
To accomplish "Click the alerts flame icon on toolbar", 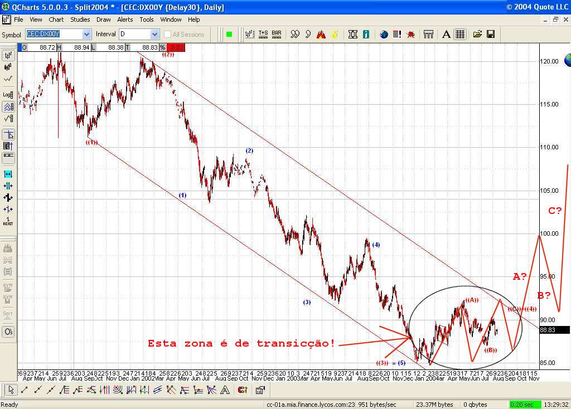I will click(321, 34).
